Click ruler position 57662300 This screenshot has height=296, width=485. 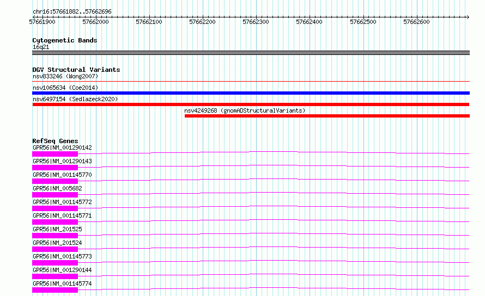256,22
